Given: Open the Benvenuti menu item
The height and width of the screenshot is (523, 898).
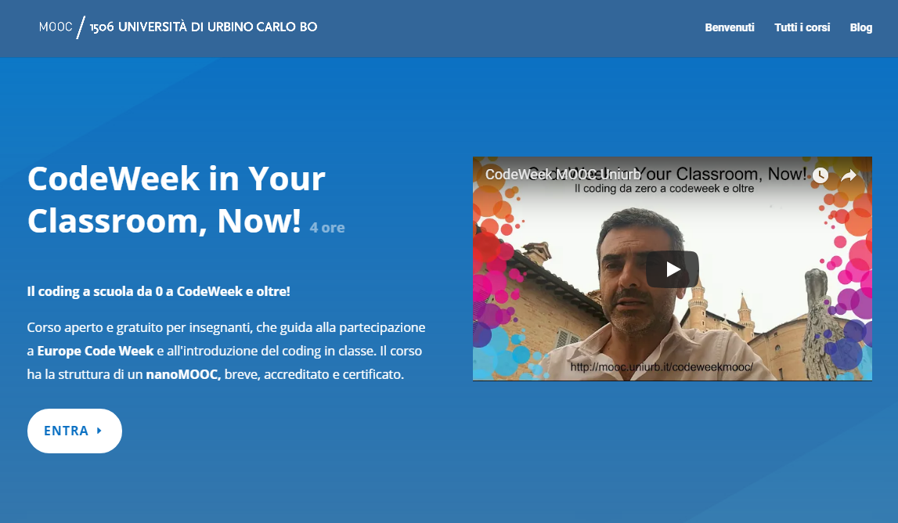Looking at the screenshot, I should click(x=730, y=27).
